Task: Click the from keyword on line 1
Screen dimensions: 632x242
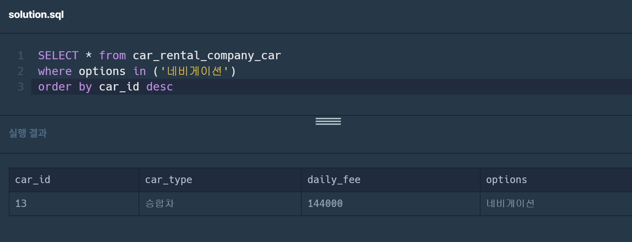Action: 112,55
